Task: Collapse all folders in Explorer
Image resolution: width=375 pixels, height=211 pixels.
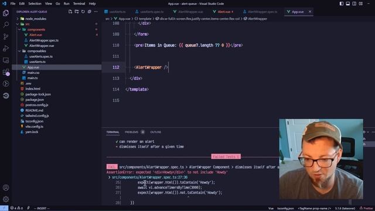Action: click(x=90, y=12)
